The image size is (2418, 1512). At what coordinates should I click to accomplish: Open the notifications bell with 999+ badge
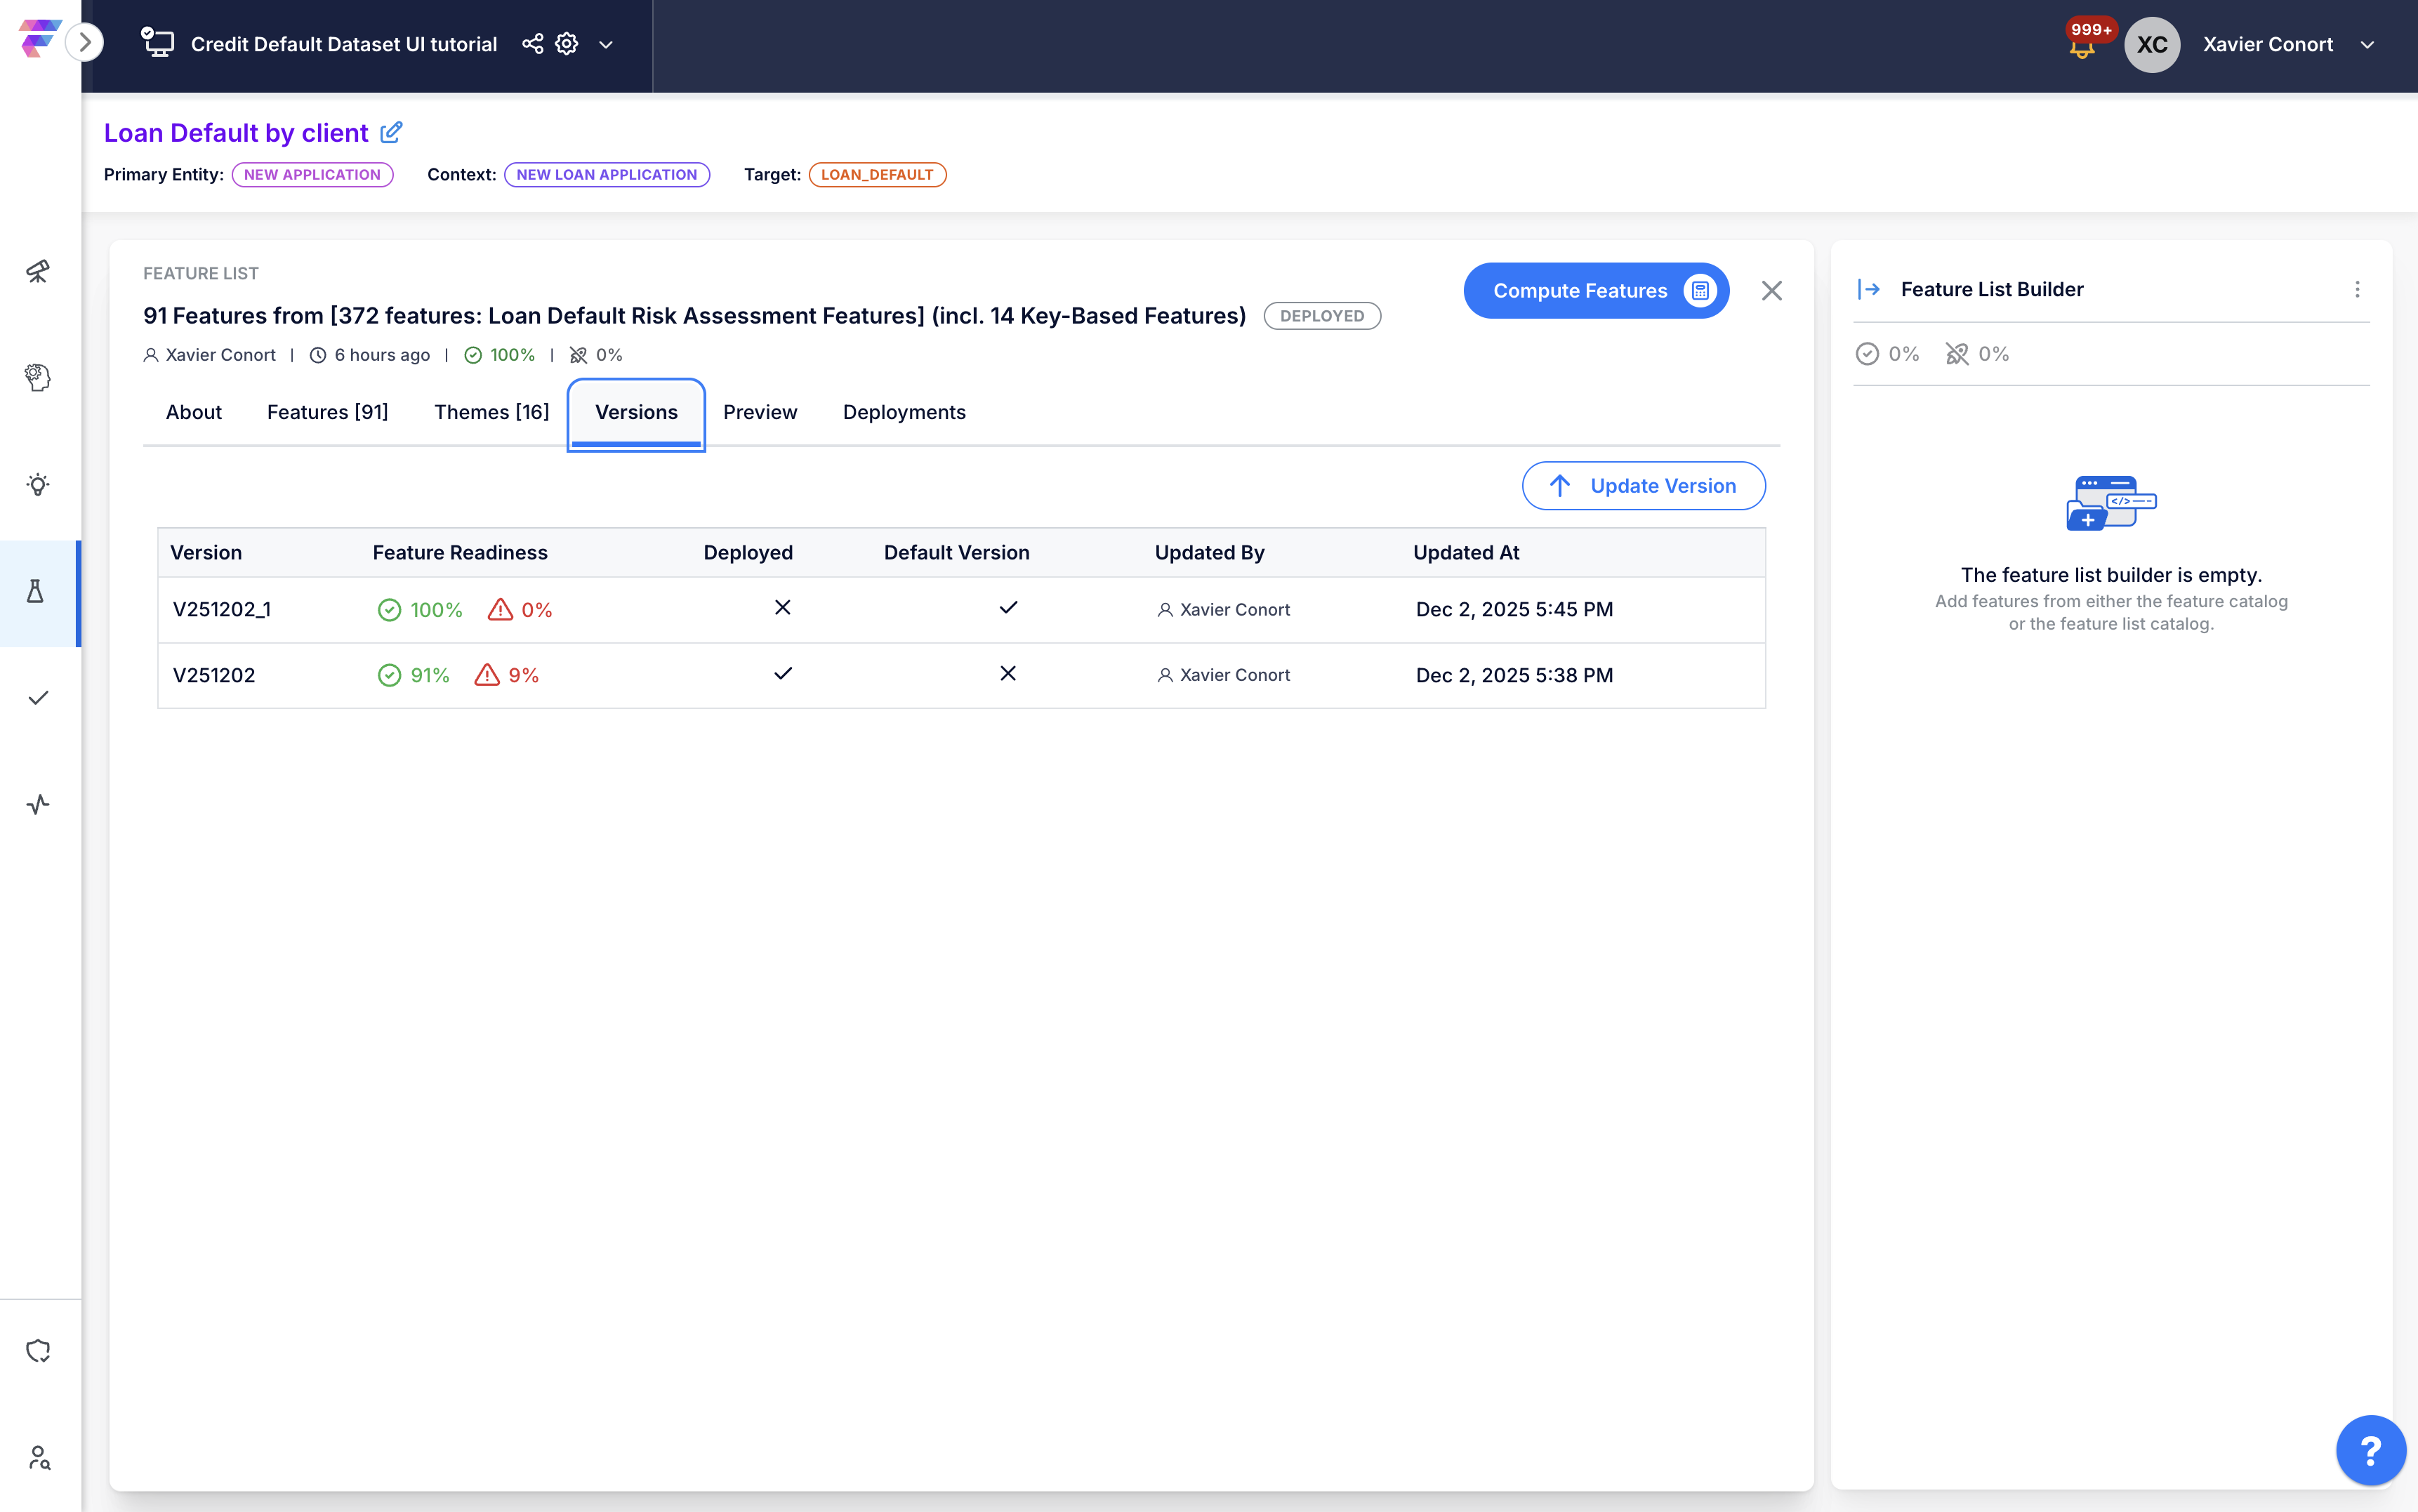point(2082,46)
